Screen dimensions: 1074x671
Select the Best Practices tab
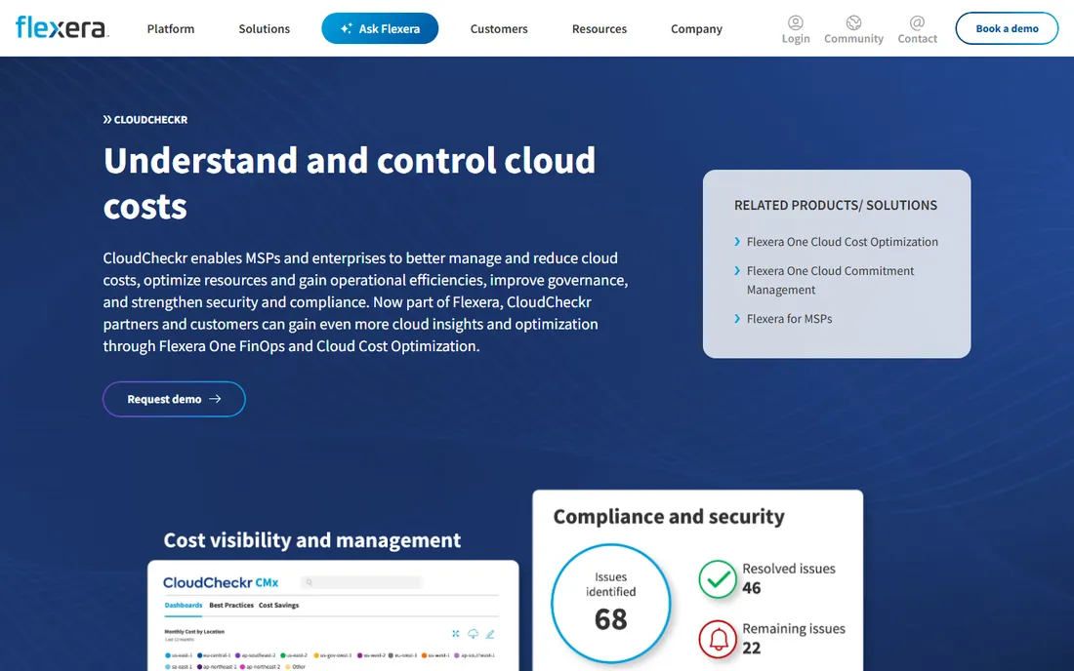point(230,606)
